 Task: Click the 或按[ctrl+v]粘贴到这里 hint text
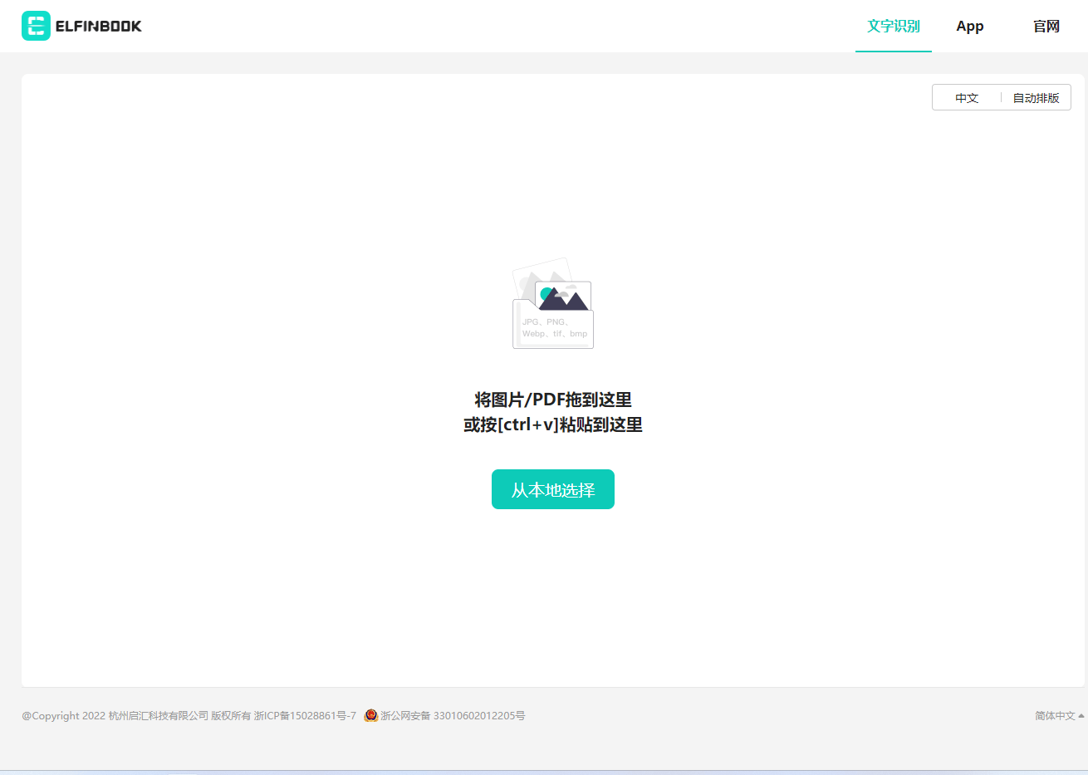click(552, 424)
